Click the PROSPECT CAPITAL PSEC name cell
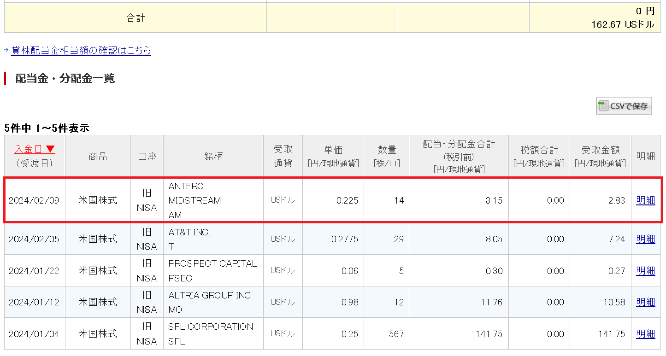The width and height of the screenshot is (666, 356). point(213,271)
